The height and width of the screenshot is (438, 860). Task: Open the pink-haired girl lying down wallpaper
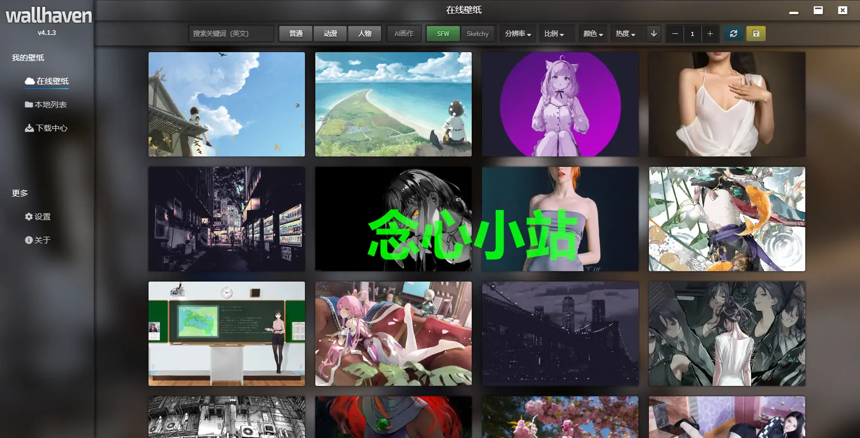(x=394, y=334)
